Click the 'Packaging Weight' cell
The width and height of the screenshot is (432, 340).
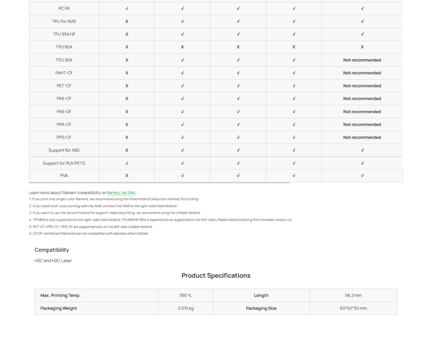[x=96, y=308]
